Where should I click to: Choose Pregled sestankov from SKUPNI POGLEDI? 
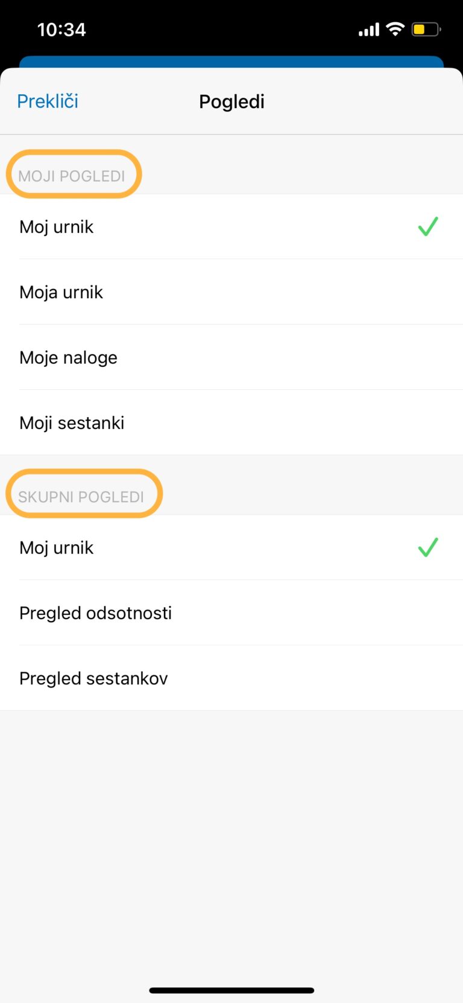93,678
